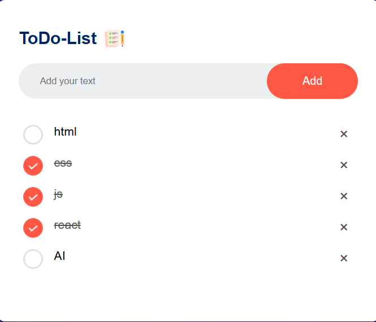Remove the css task using its X icon
The image size is (376, 322).
344,165
